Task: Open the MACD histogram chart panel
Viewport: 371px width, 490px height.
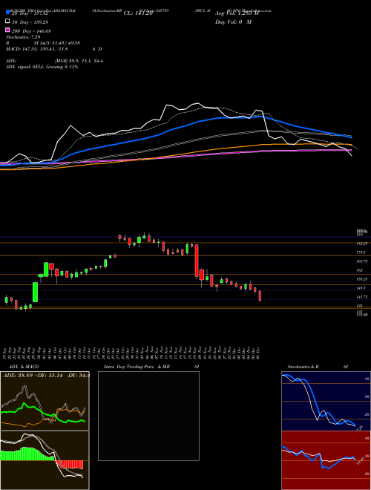Action: (45, 460)
